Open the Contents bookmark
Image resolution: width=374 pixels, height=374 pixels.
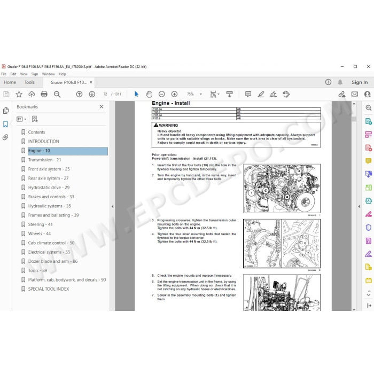[36, 132]
